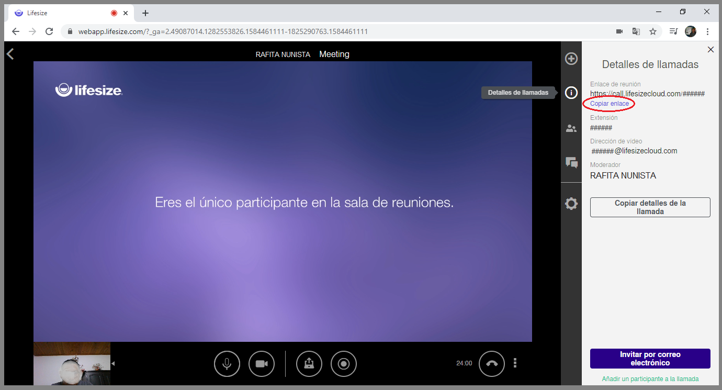Screen dimensions: 722x390
Task: Click moderator name RAFITA NUNISTA in panel
Action: [x=623, y=176]
